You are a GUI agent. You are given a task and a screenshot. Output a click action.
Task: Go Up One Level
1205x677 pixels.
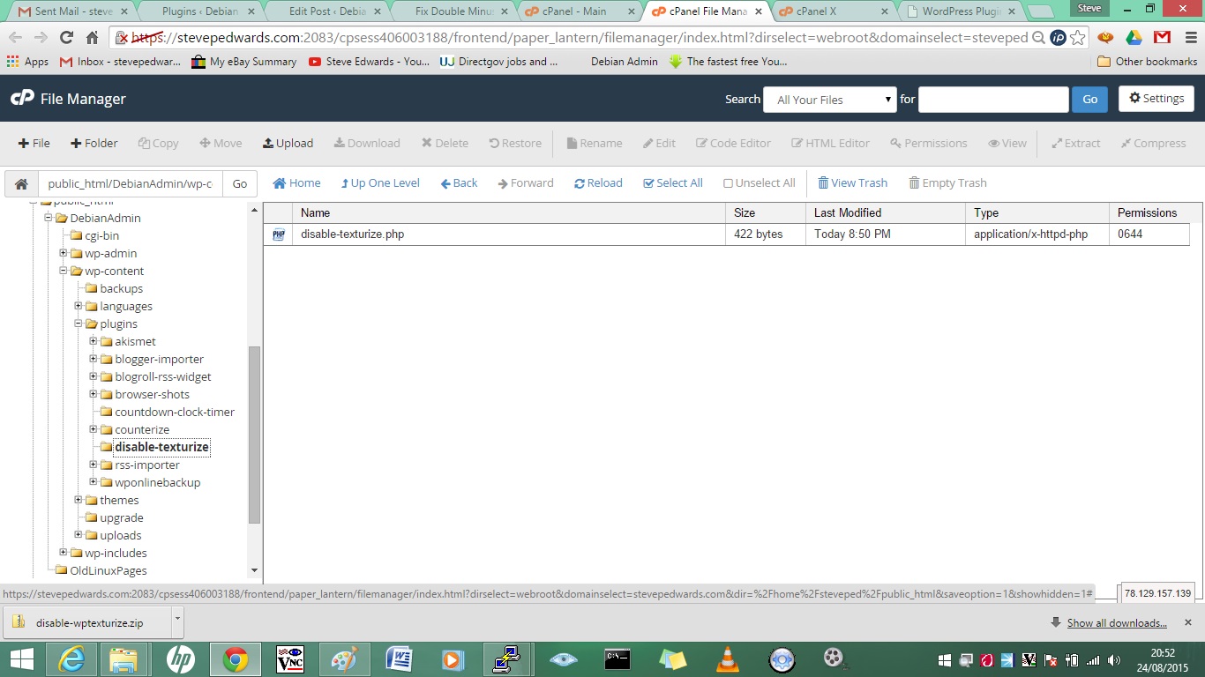pyautogui.click(x=380, y=183)
